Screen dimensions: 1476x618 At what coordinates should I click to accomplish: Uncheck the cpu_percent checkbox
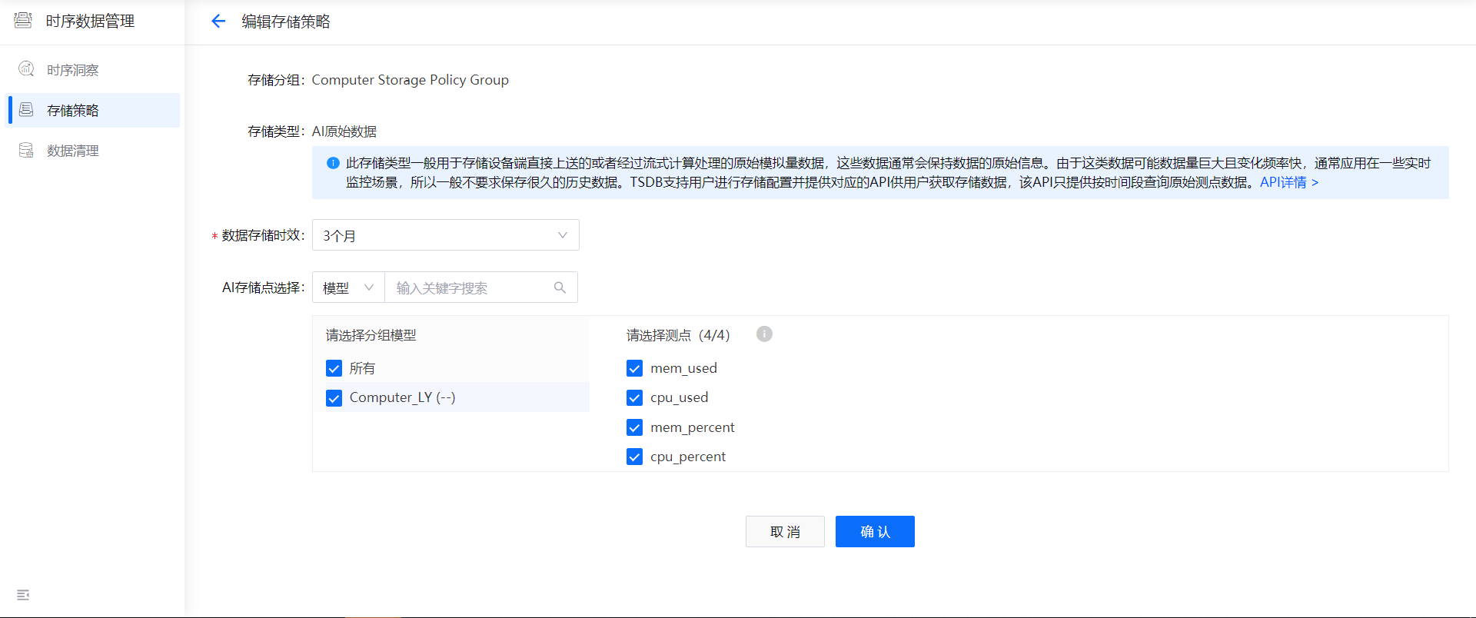pyautogui.click(x=634, y=457)
